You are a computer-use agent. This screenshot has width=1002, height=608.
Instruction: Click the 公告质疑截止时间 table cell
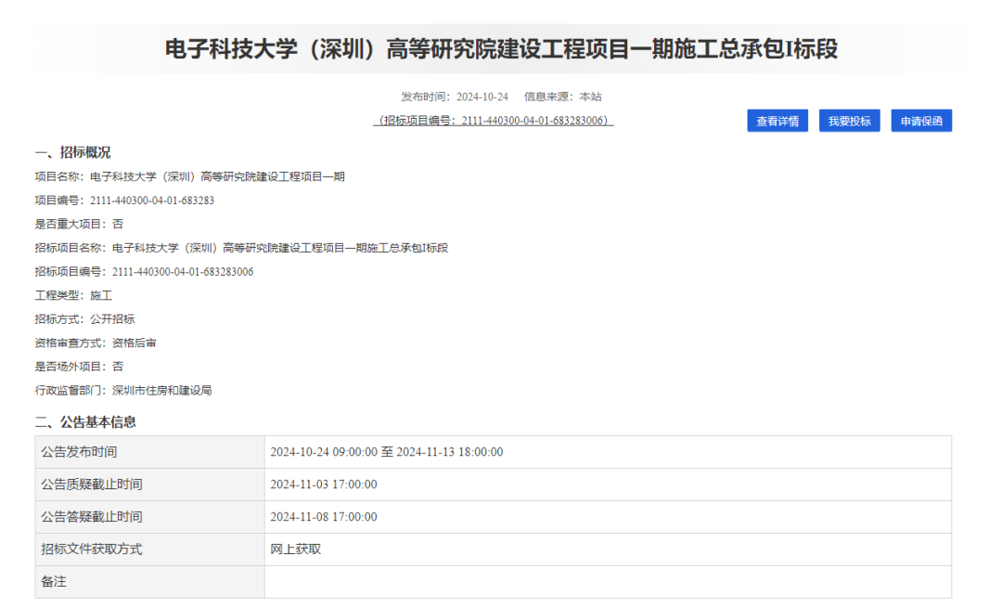coord(149,485)
